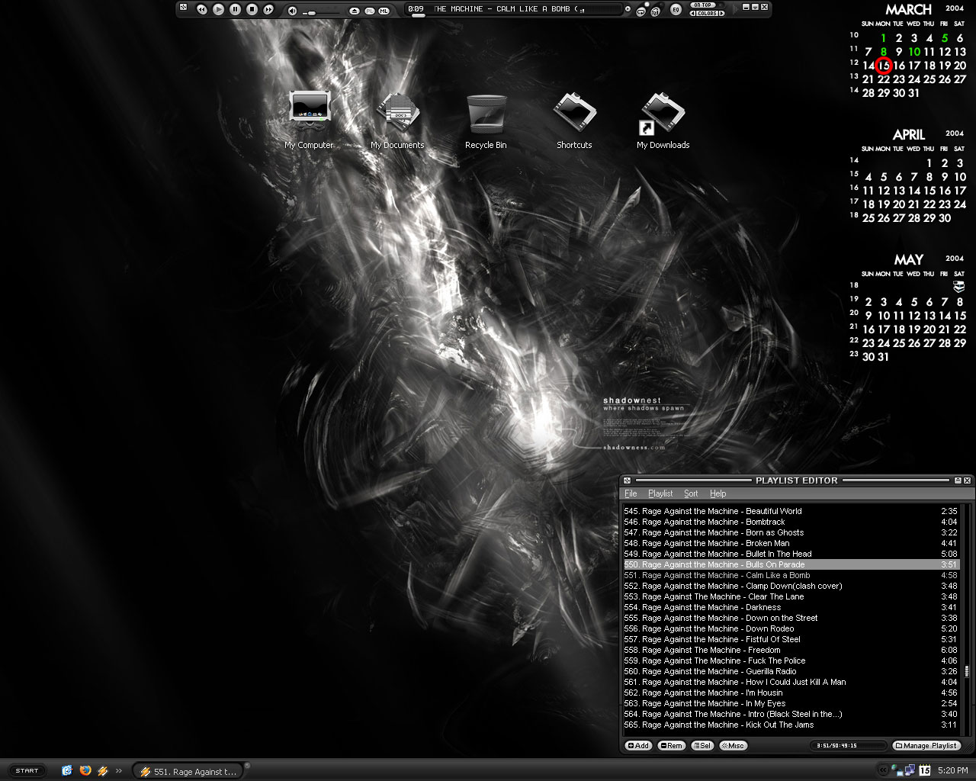Click the Colors right arrow in Winamp
This screenshot has height=781, width=976.
tap(722, 13)
